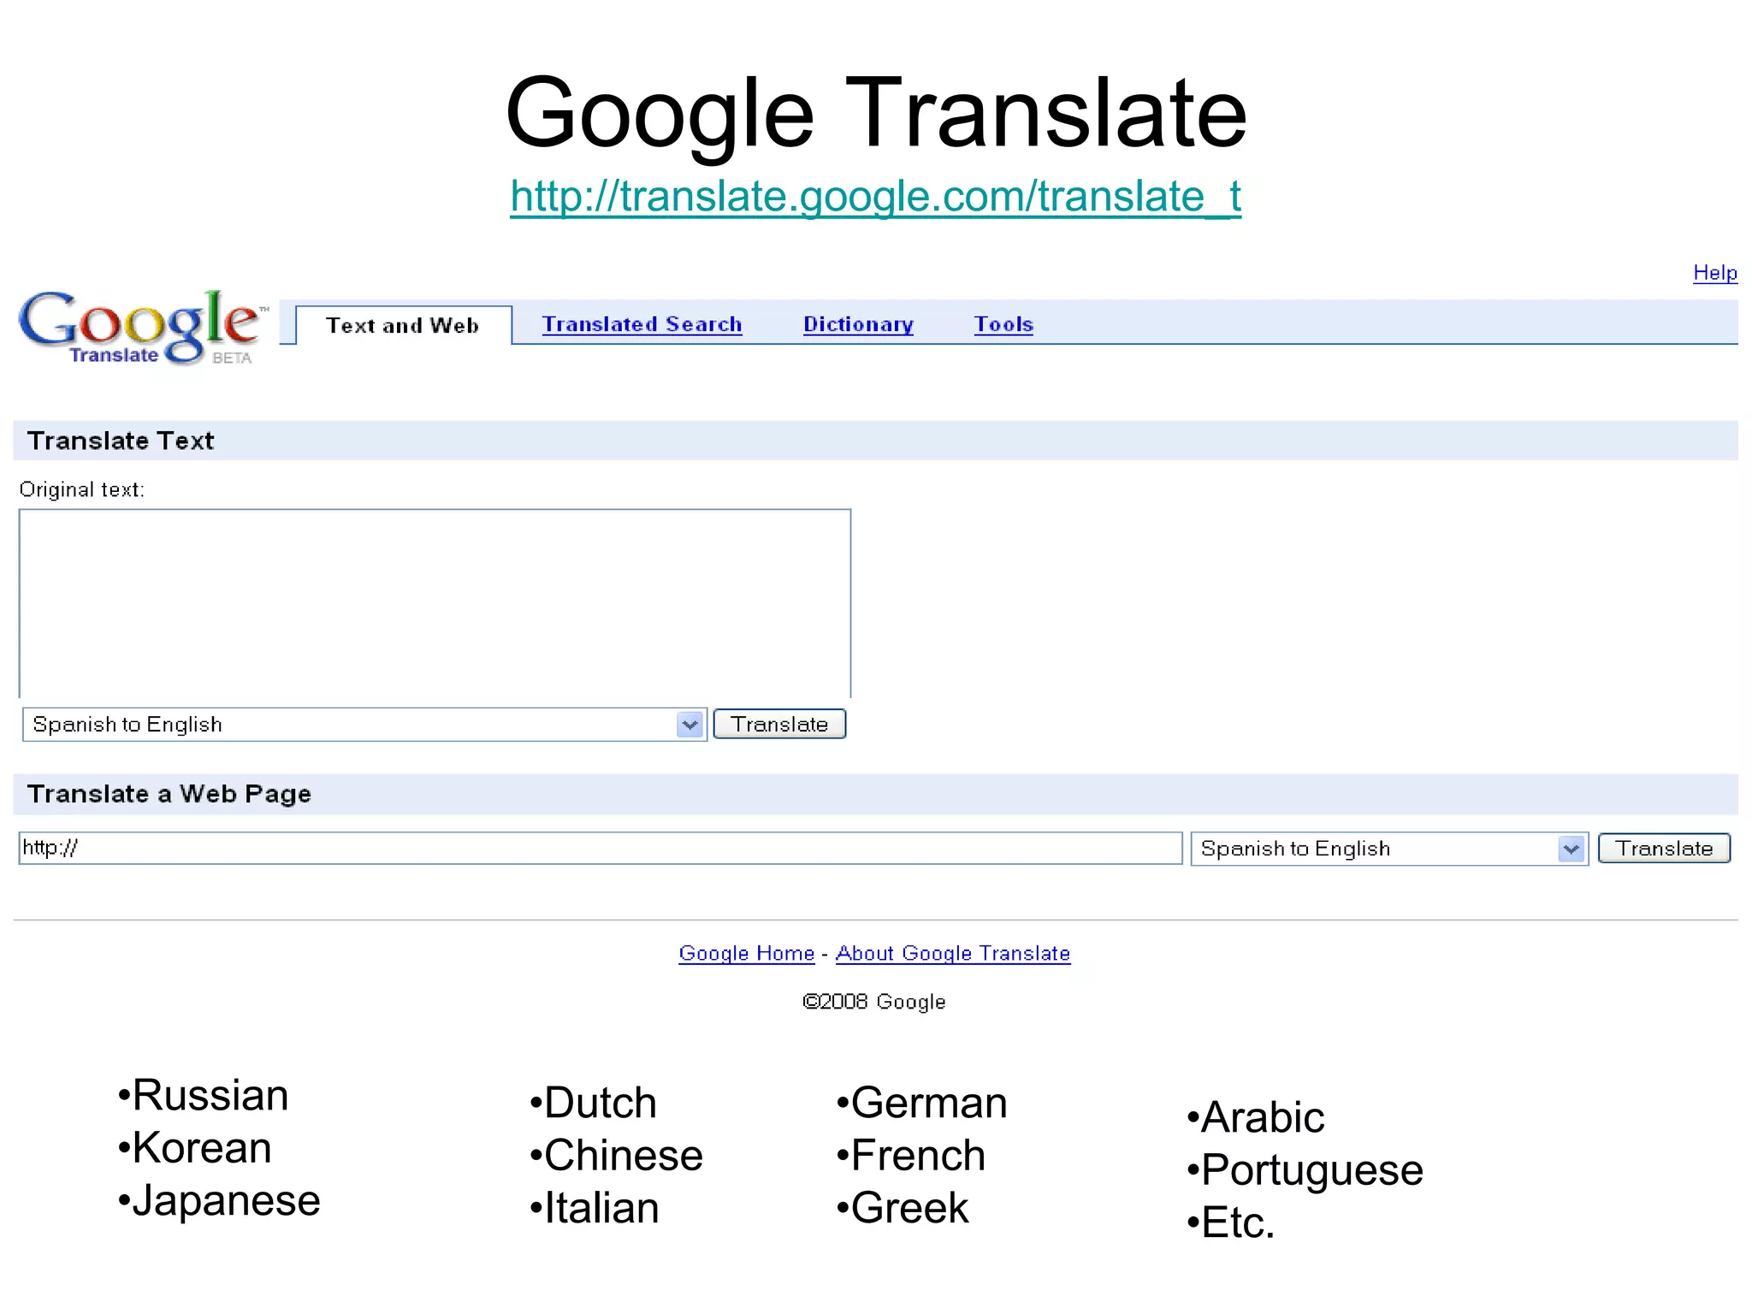The width and height of the screenshot is (1752, 1314).
Task: Click the Google Translate BETA logo
Action: [143, 328]
